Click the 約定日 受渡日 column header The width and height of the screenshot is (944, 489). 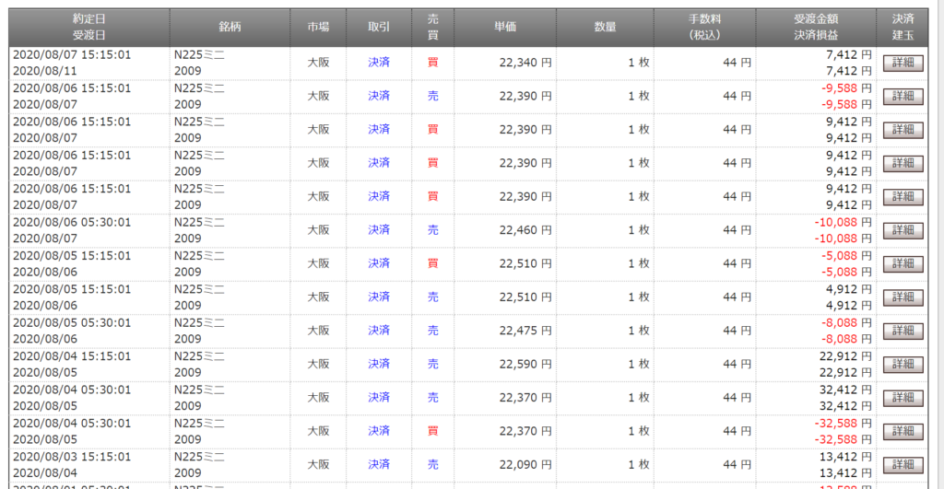coord(89,27)
